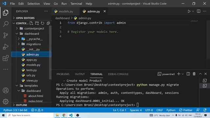This screenshot has height=118, width=210.
Task: Refresh the explorer file tree
Action: coord(42,23)
